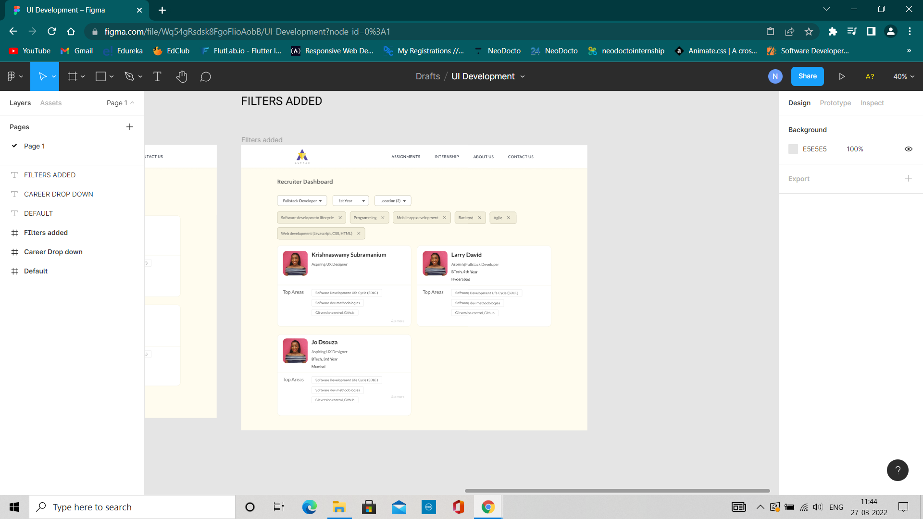Viewport: 923px width, 519px height.
Task: Select the Text tool
Action: point(157,76)
